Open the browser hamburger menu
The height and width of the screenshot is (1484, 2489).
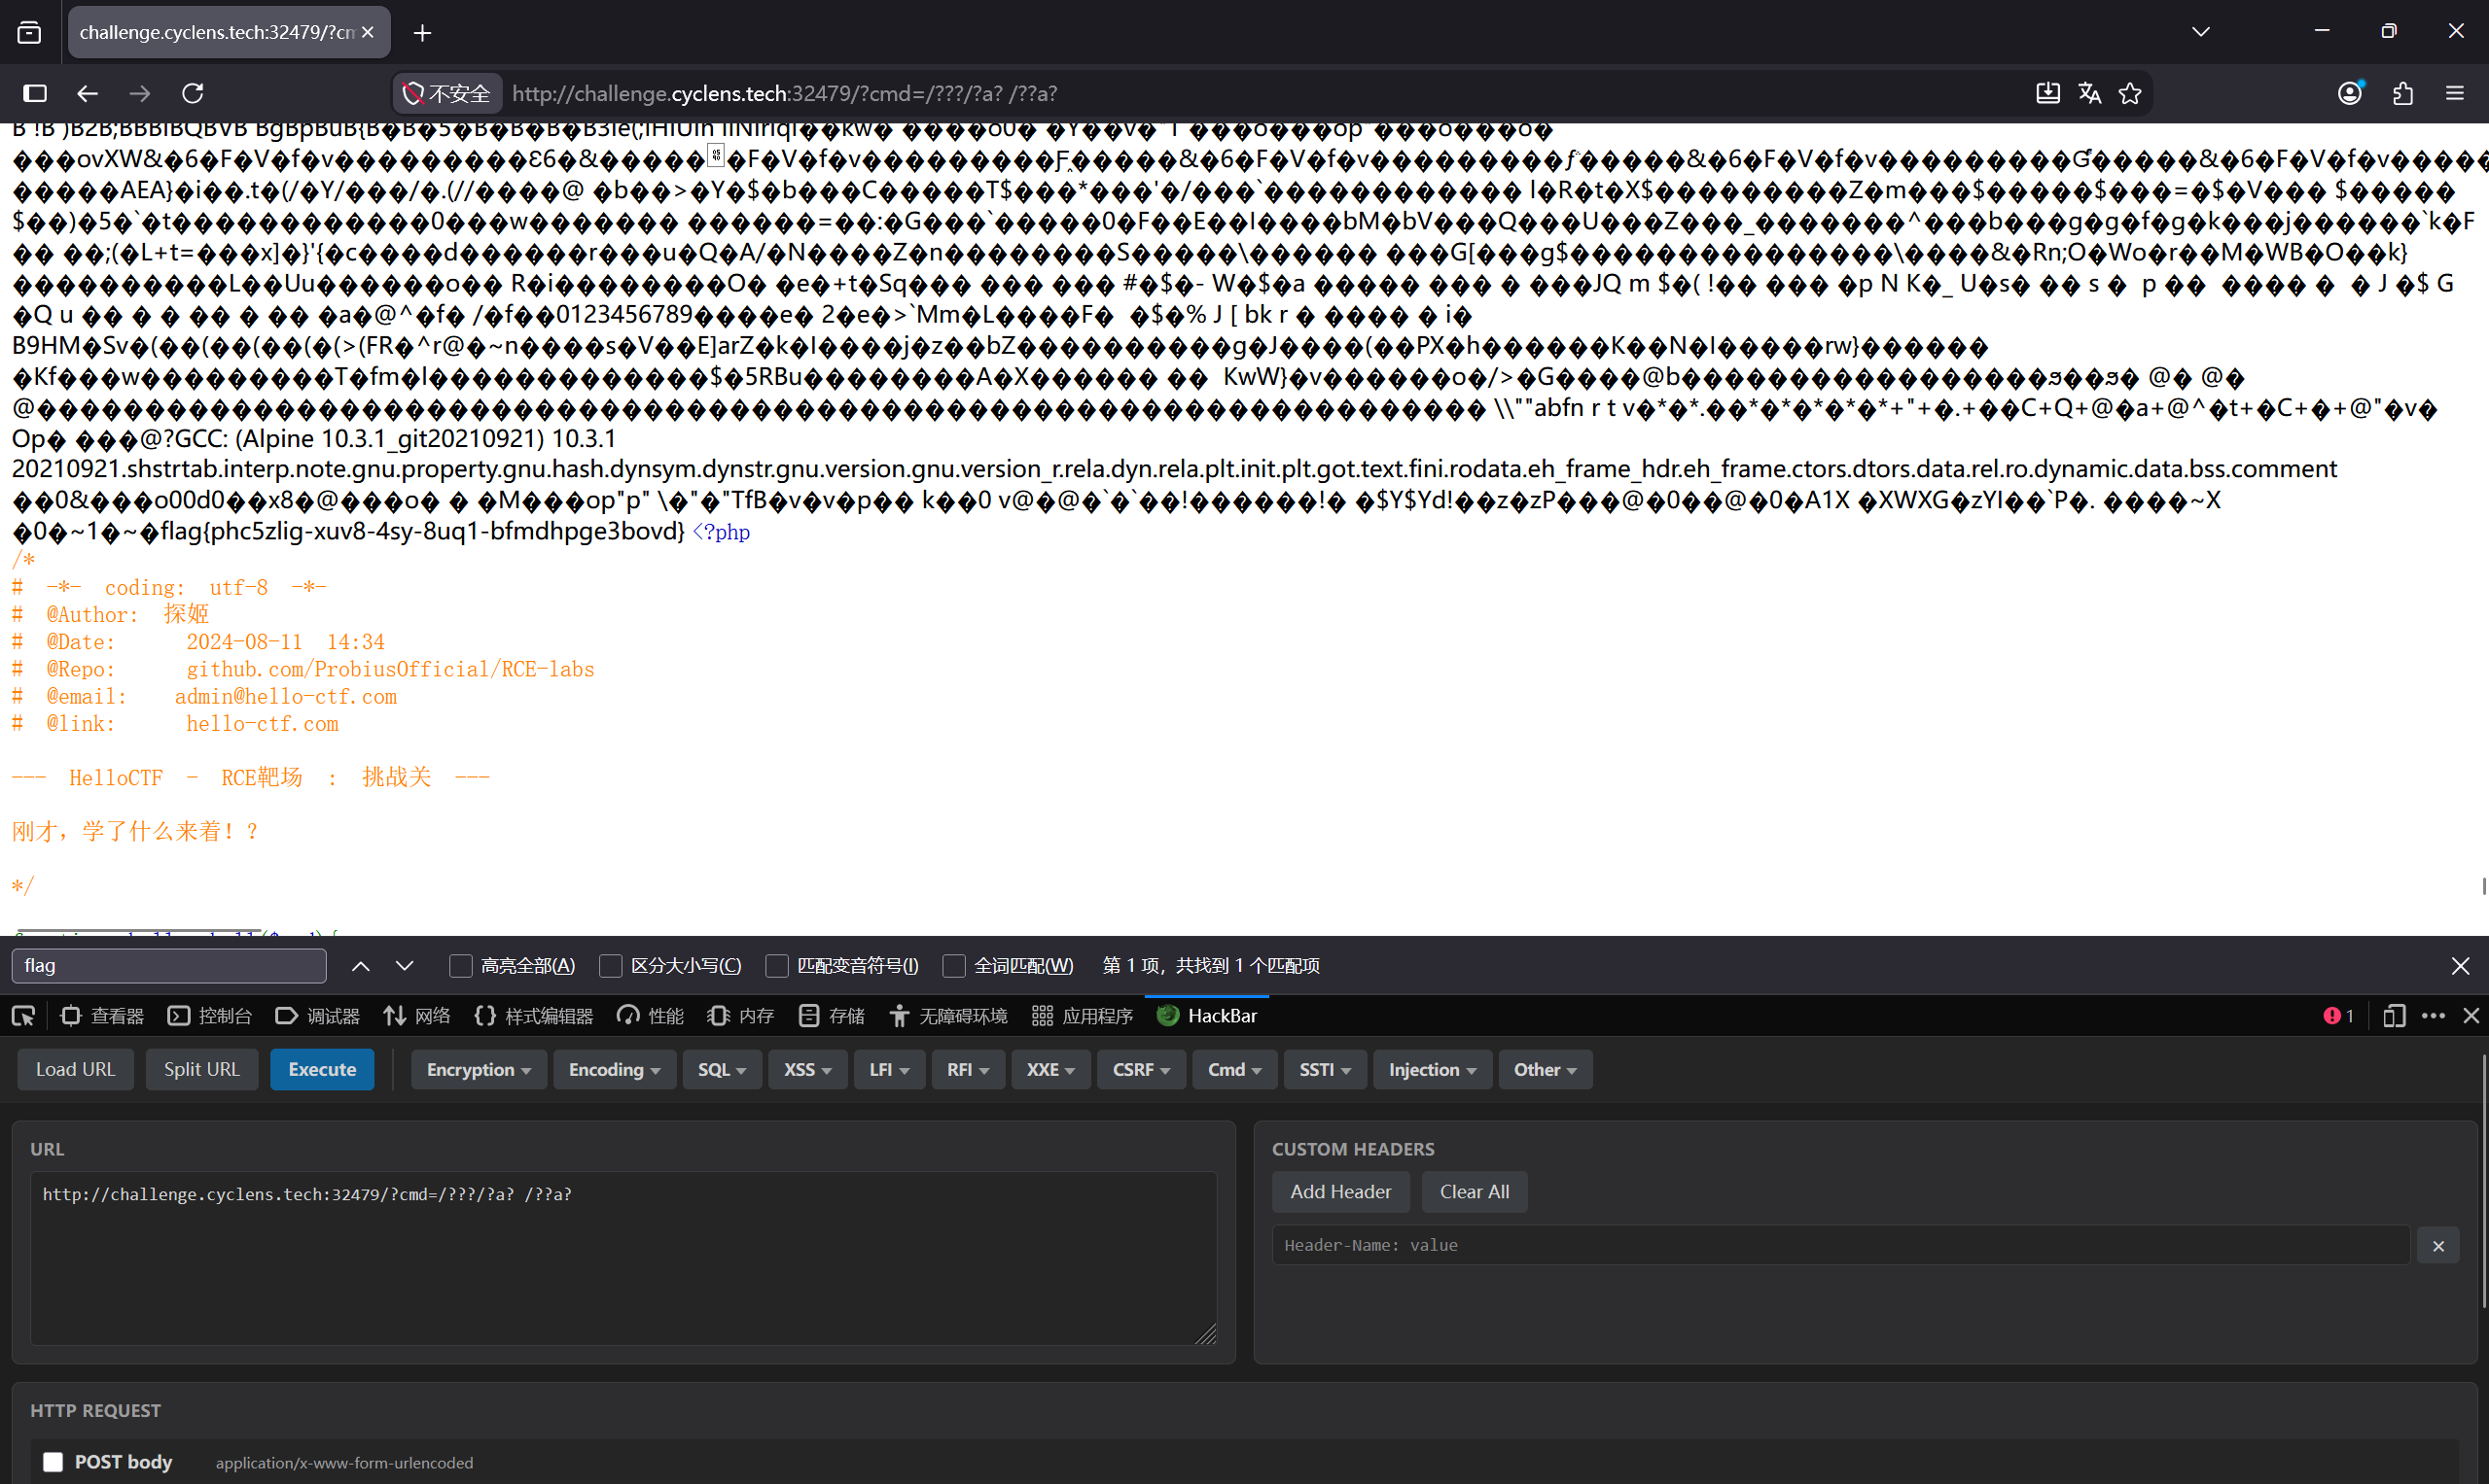(x=2455, y=93)
